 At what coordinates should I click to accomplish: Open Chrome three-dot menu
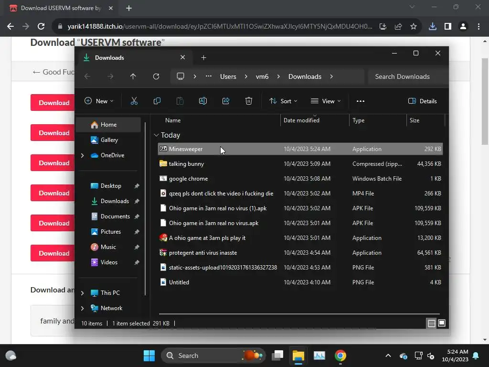pos(478,27)
